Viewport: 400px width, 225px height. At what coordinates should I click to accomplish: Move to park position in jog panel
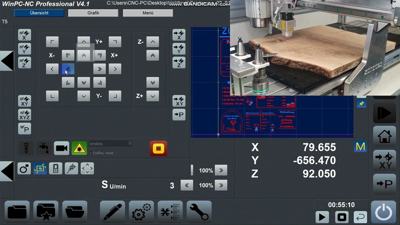click(179, 114)
